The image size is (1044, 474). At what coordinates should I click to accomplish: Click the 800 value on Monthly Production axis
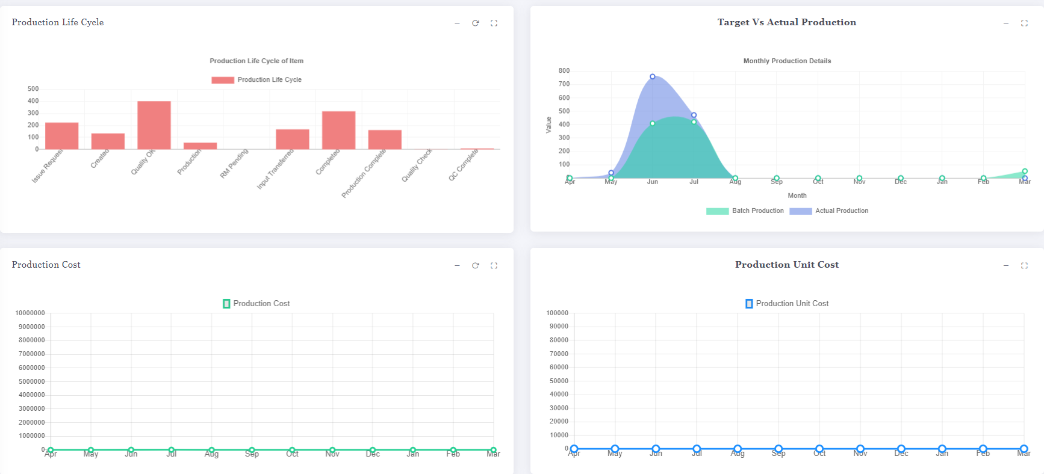click(x=564, y=71)
